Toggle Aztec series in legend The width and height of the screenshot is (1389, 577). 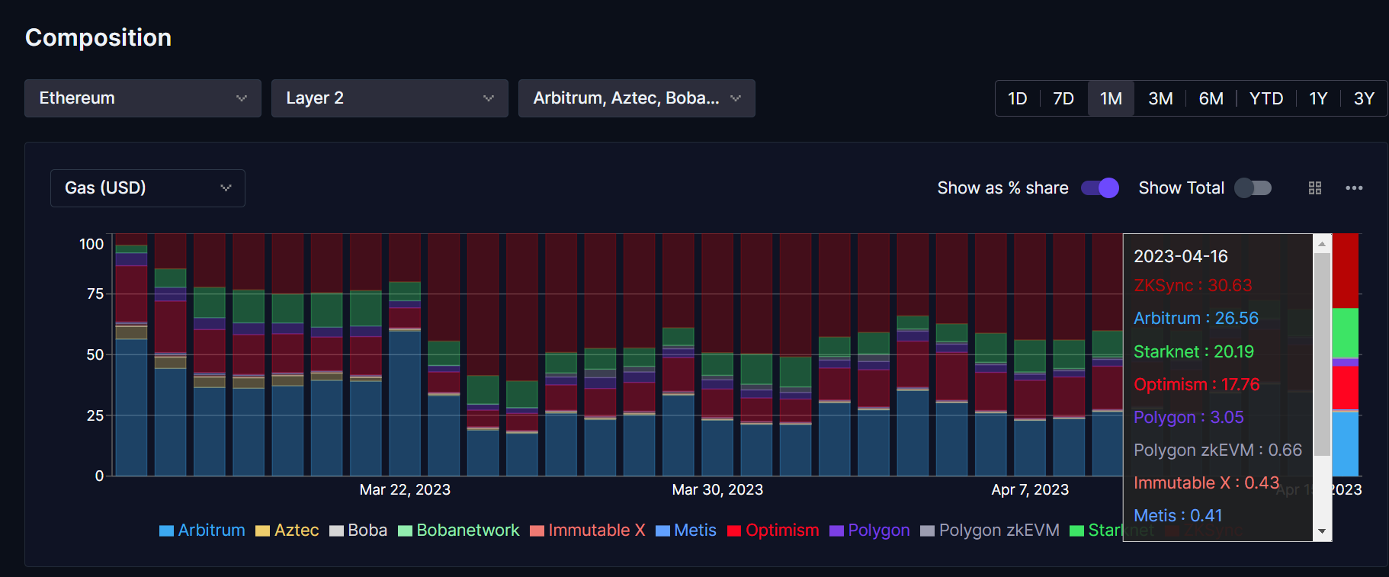287,531
